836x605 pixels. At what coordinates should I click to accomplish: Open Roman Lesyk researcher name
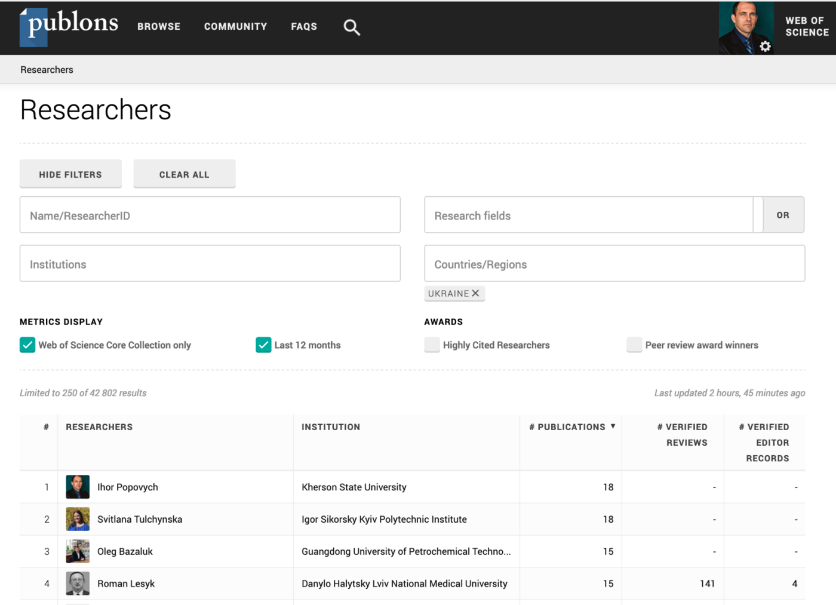(126, 584)
